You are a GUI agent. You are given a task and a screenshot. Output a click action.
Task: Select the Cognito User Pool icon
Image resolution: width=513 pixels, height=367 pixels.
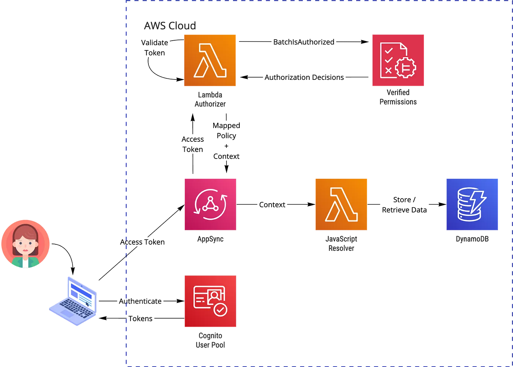coord(210,301)
